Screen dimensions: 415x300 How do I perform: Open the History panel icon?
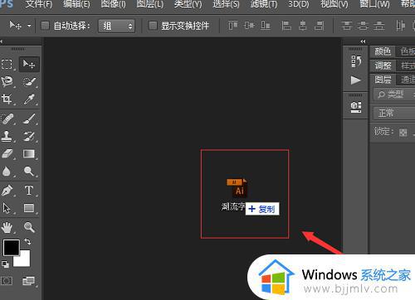click(356, 61)
